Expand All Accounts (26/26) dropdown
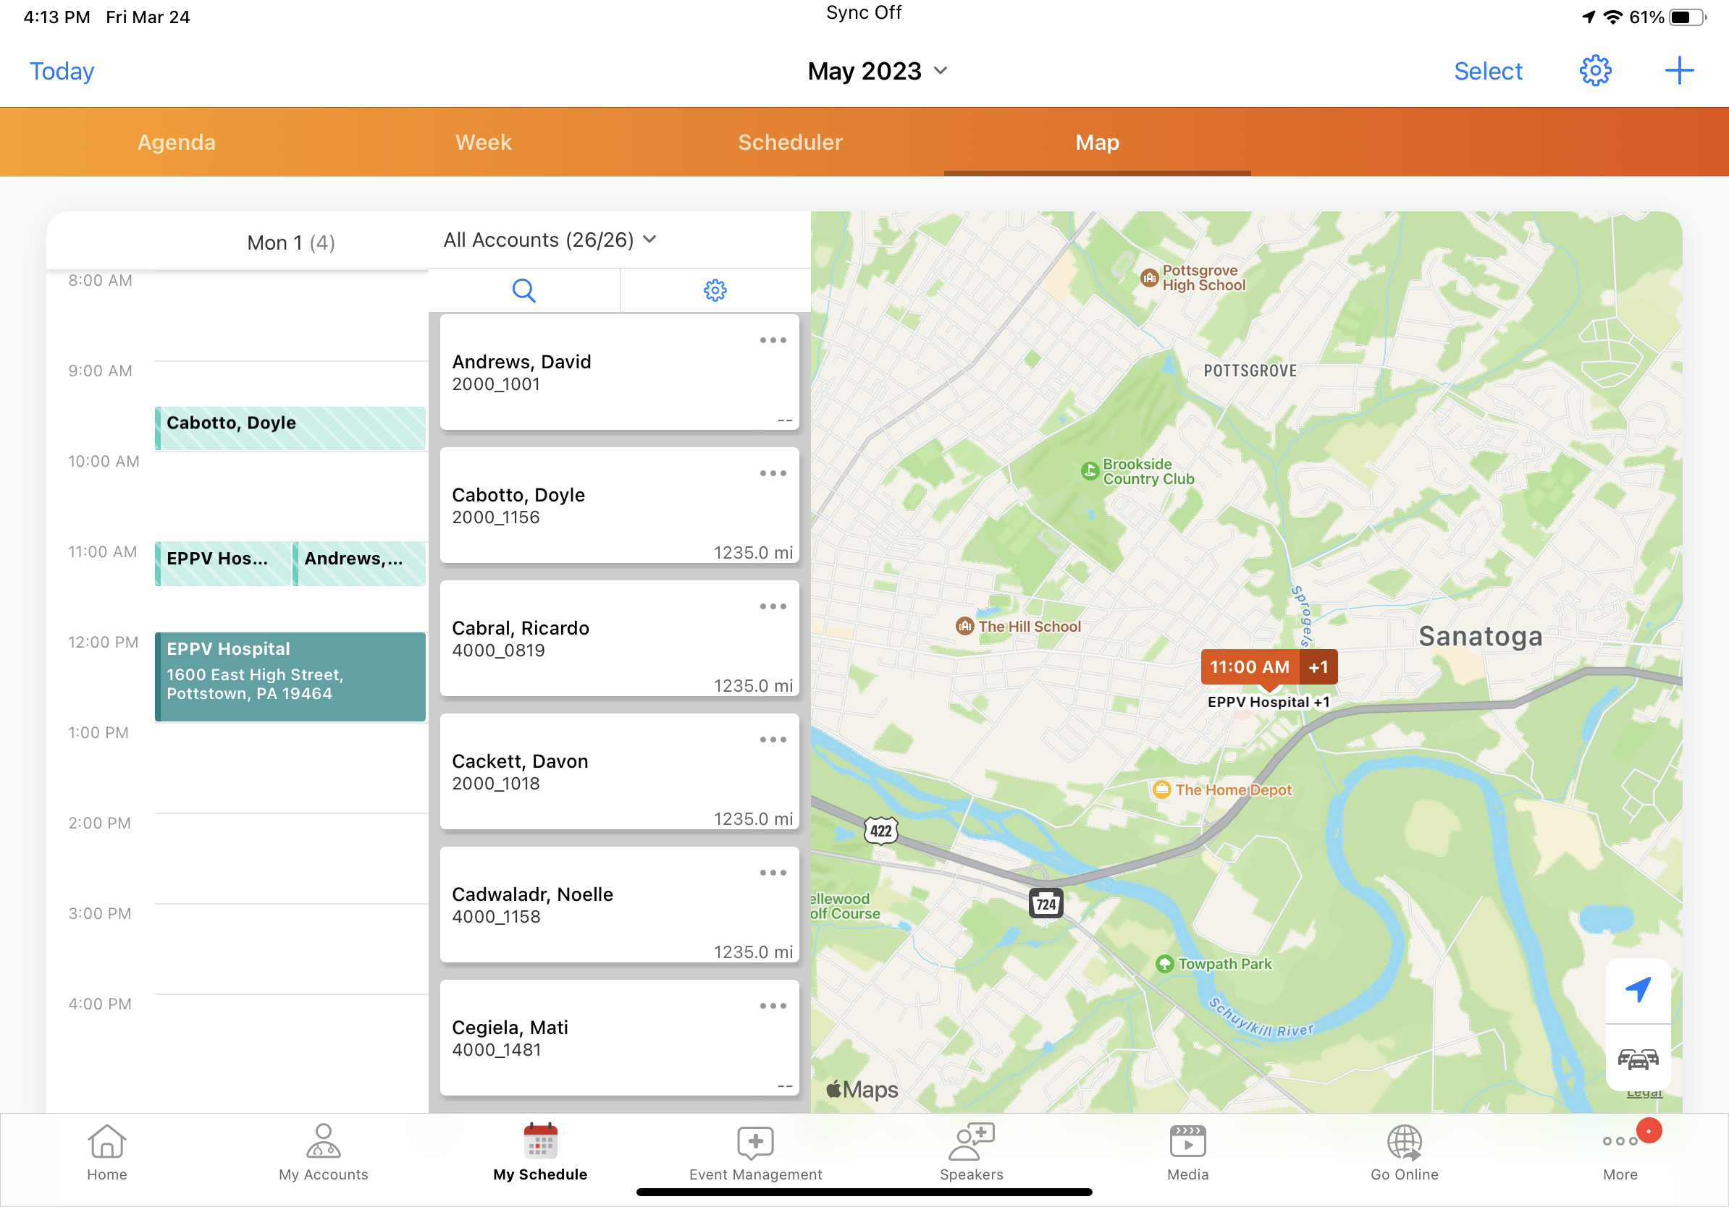The width and height of the screenshot is (1729, 1207). 550,240
